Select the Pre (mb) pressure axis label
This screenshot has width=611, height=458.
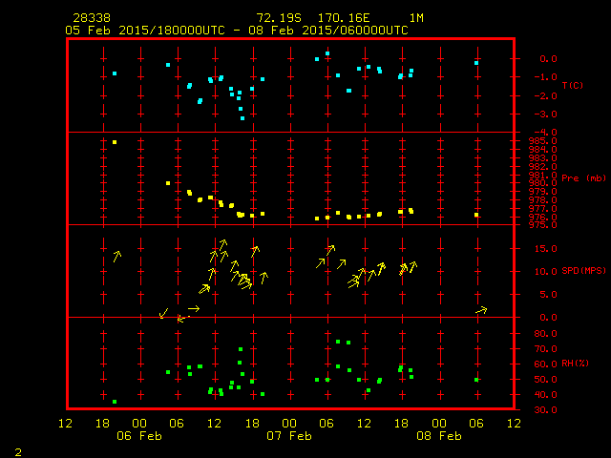(x=583, y=178)
